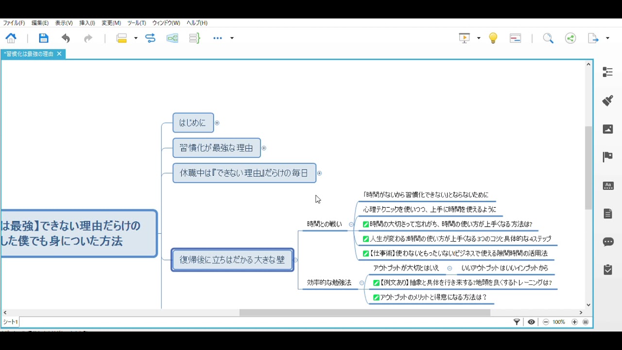The width and height of the screenshot is (622, 350).
Task: Open the 挿入(I) menu
Action: (x=87, y=23)
